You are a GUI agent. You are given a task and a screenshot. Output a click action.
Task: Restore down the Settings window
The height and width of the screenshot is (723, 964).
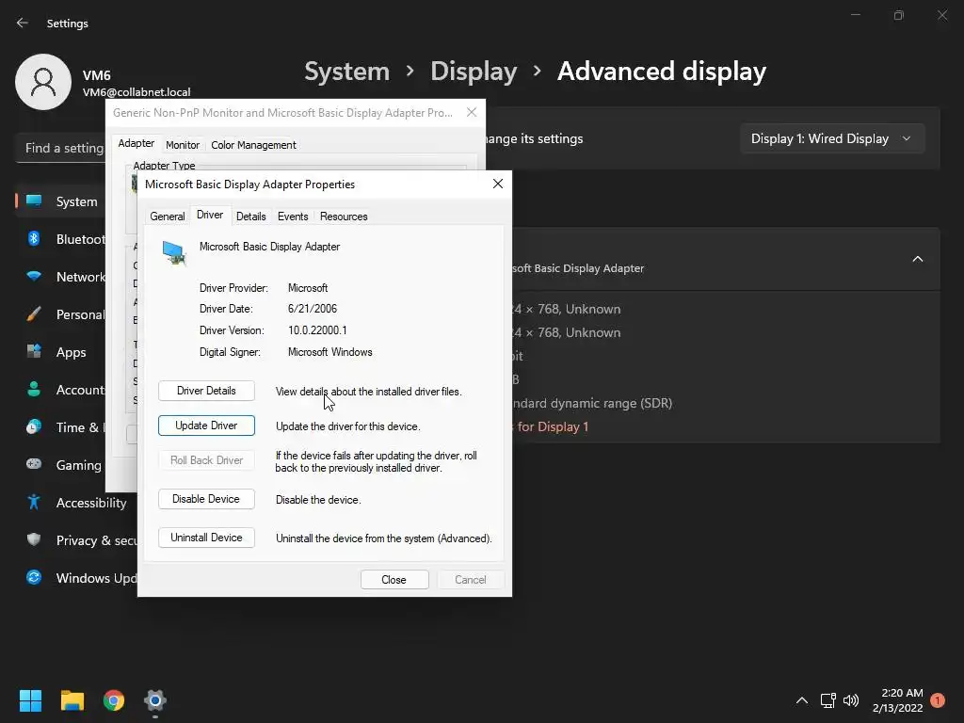click(899, 15)
